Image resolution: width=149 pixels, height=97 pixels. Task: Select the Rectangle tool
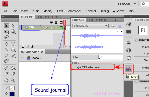13,50
